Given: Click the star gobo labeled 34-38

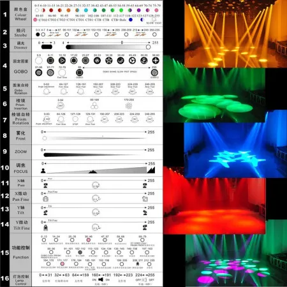Looking at the screenshot, I should pyautogui.click(x=109, y=61).
